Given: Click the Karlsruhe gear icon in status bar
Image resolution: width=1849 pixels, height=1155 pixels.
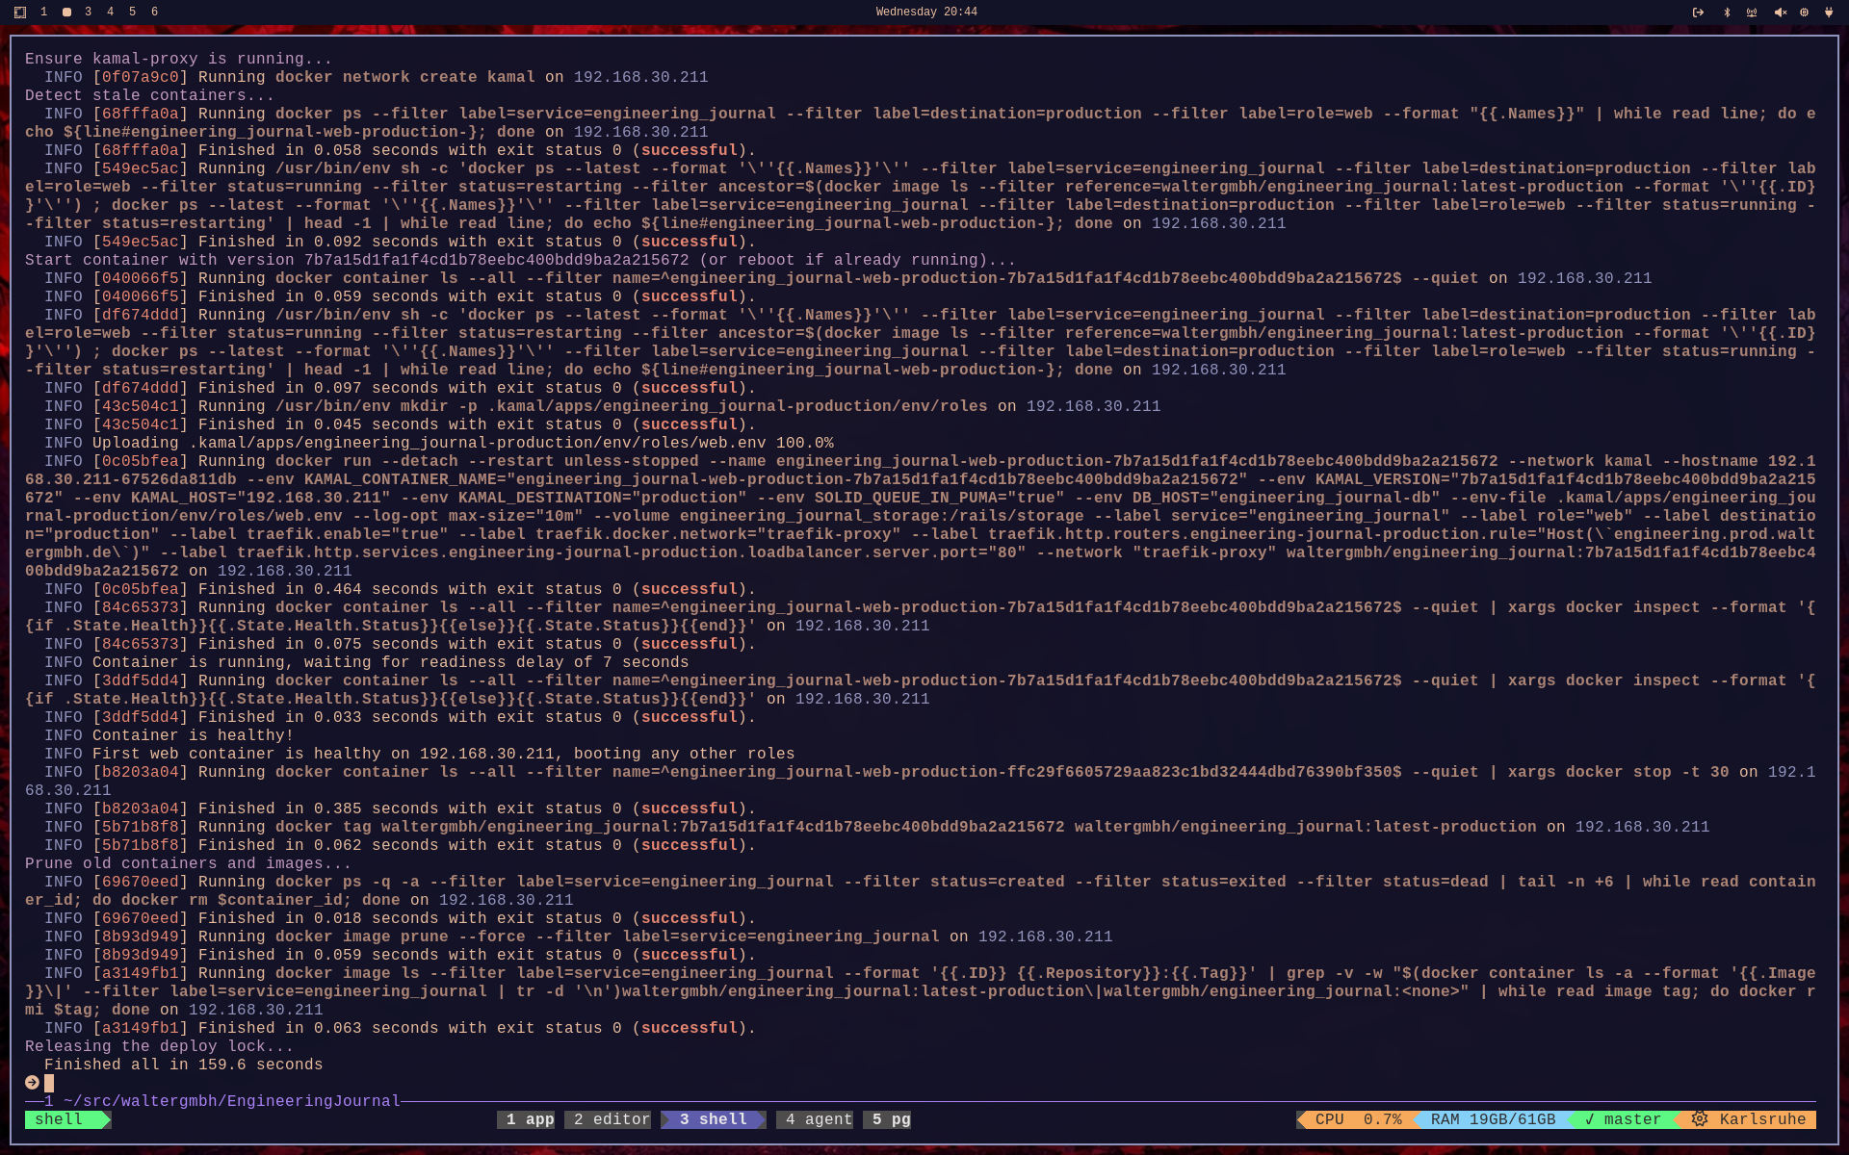Looking at the screenshot, I should pyautogui.click(x=1700, y=1119).
